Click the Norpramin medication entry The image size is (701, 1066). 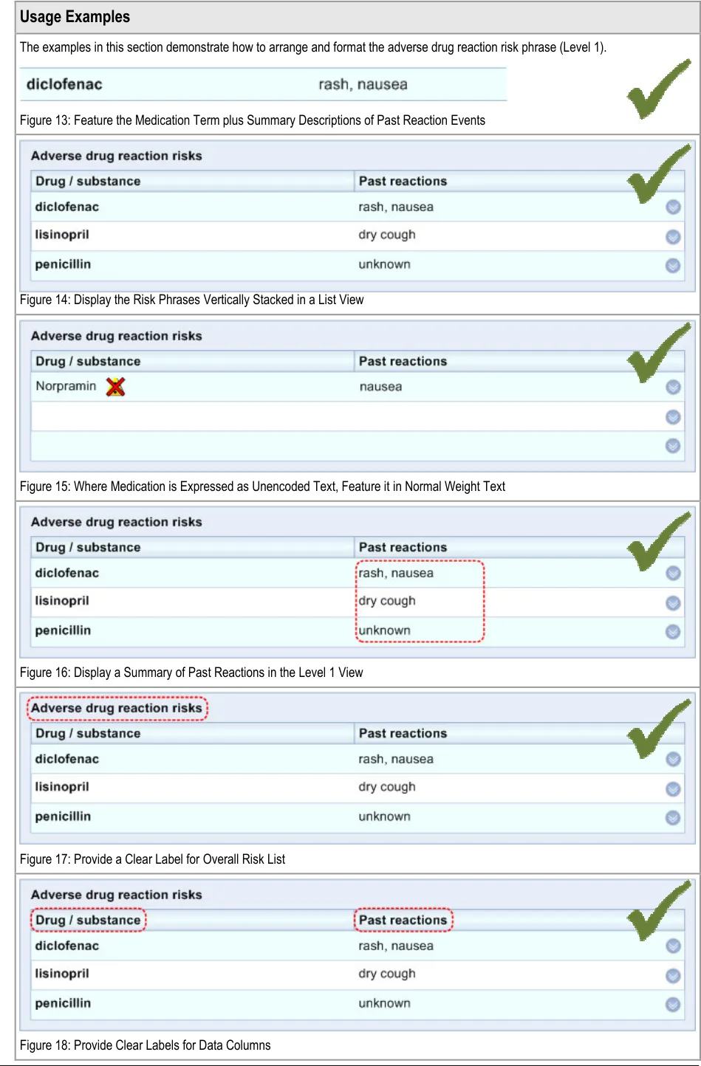click(66, 386)
